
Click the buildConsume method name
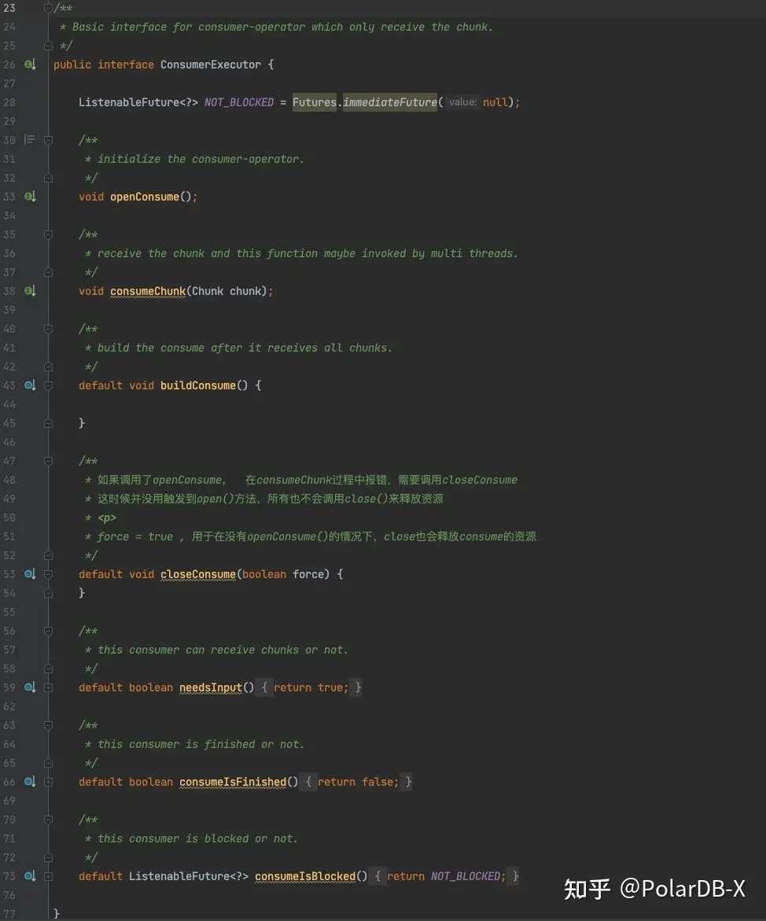198,385
